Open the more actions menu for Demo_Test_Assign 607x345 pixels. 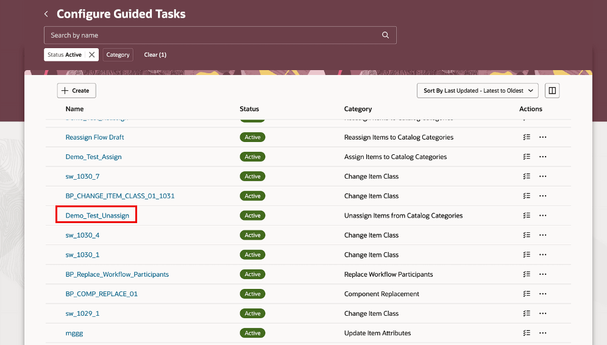tap(542, 157)
